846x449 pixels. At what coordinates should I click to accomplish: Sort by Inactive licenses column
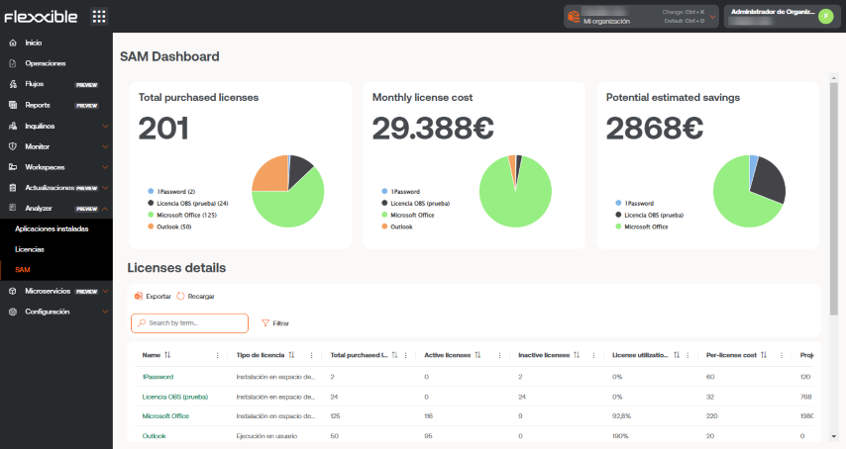click(x=577, y=355)
